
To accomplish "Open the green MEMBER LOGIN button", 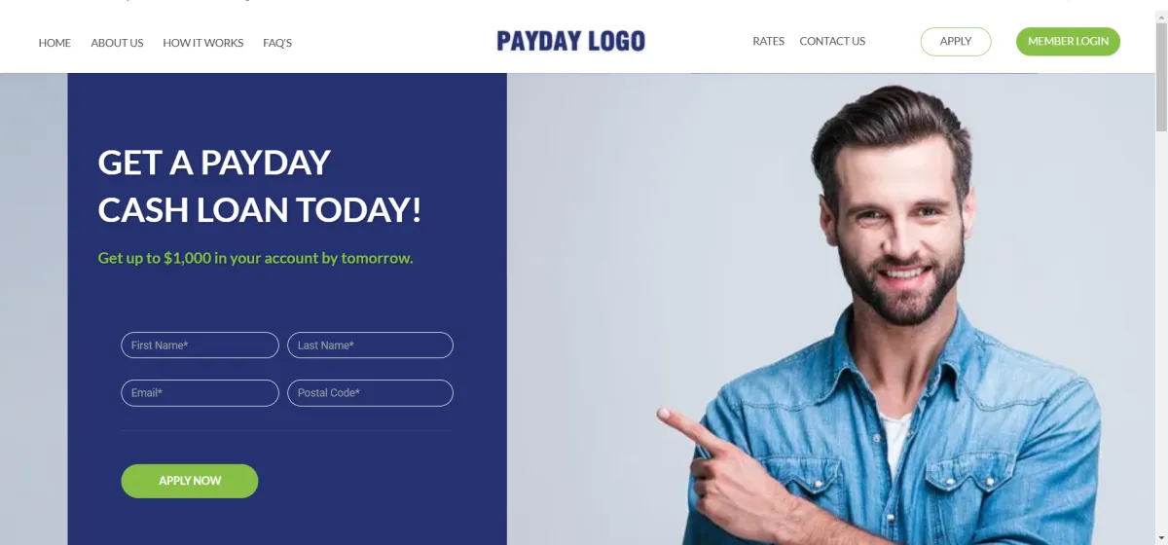I will (x=1068, y=41).
